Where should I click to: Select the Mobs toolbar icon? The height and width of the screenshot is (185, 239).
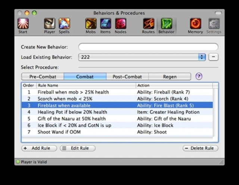click(x=91, y=24)
